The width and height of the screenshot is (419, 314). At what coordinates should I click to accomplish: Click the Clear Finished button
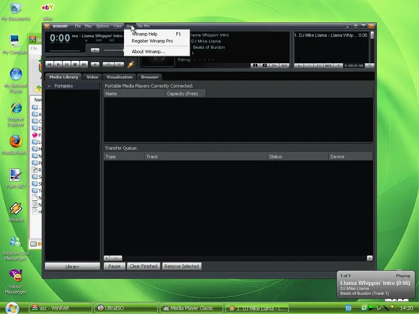[x=144, y=266]
